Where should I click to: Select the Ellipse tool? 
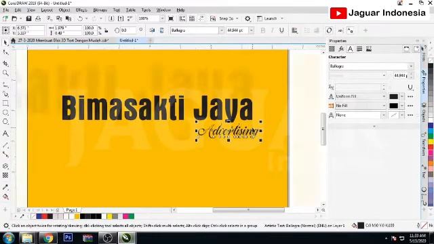5,113
